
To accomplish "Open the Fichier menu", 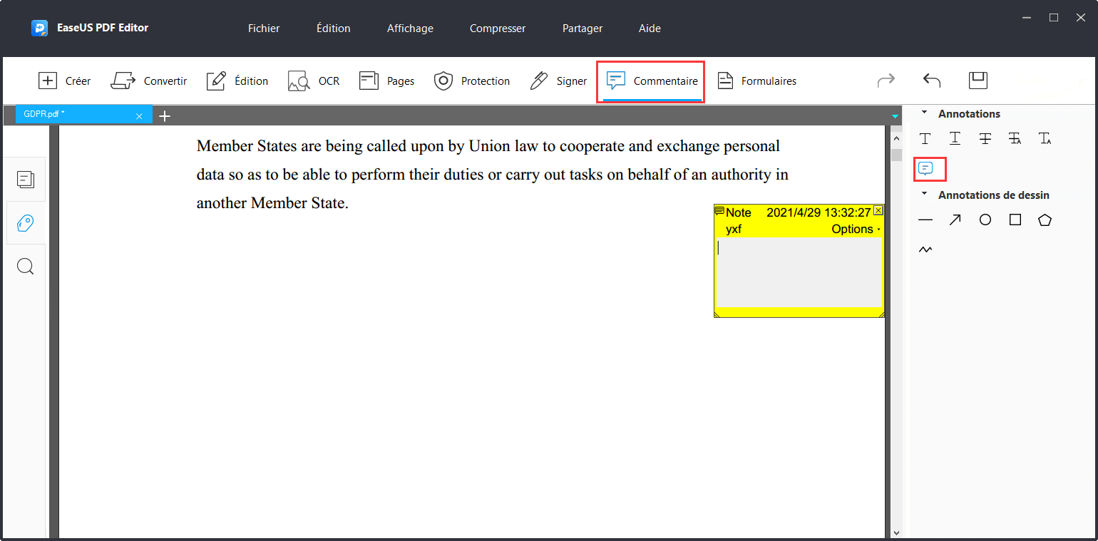I will [264, 29].
